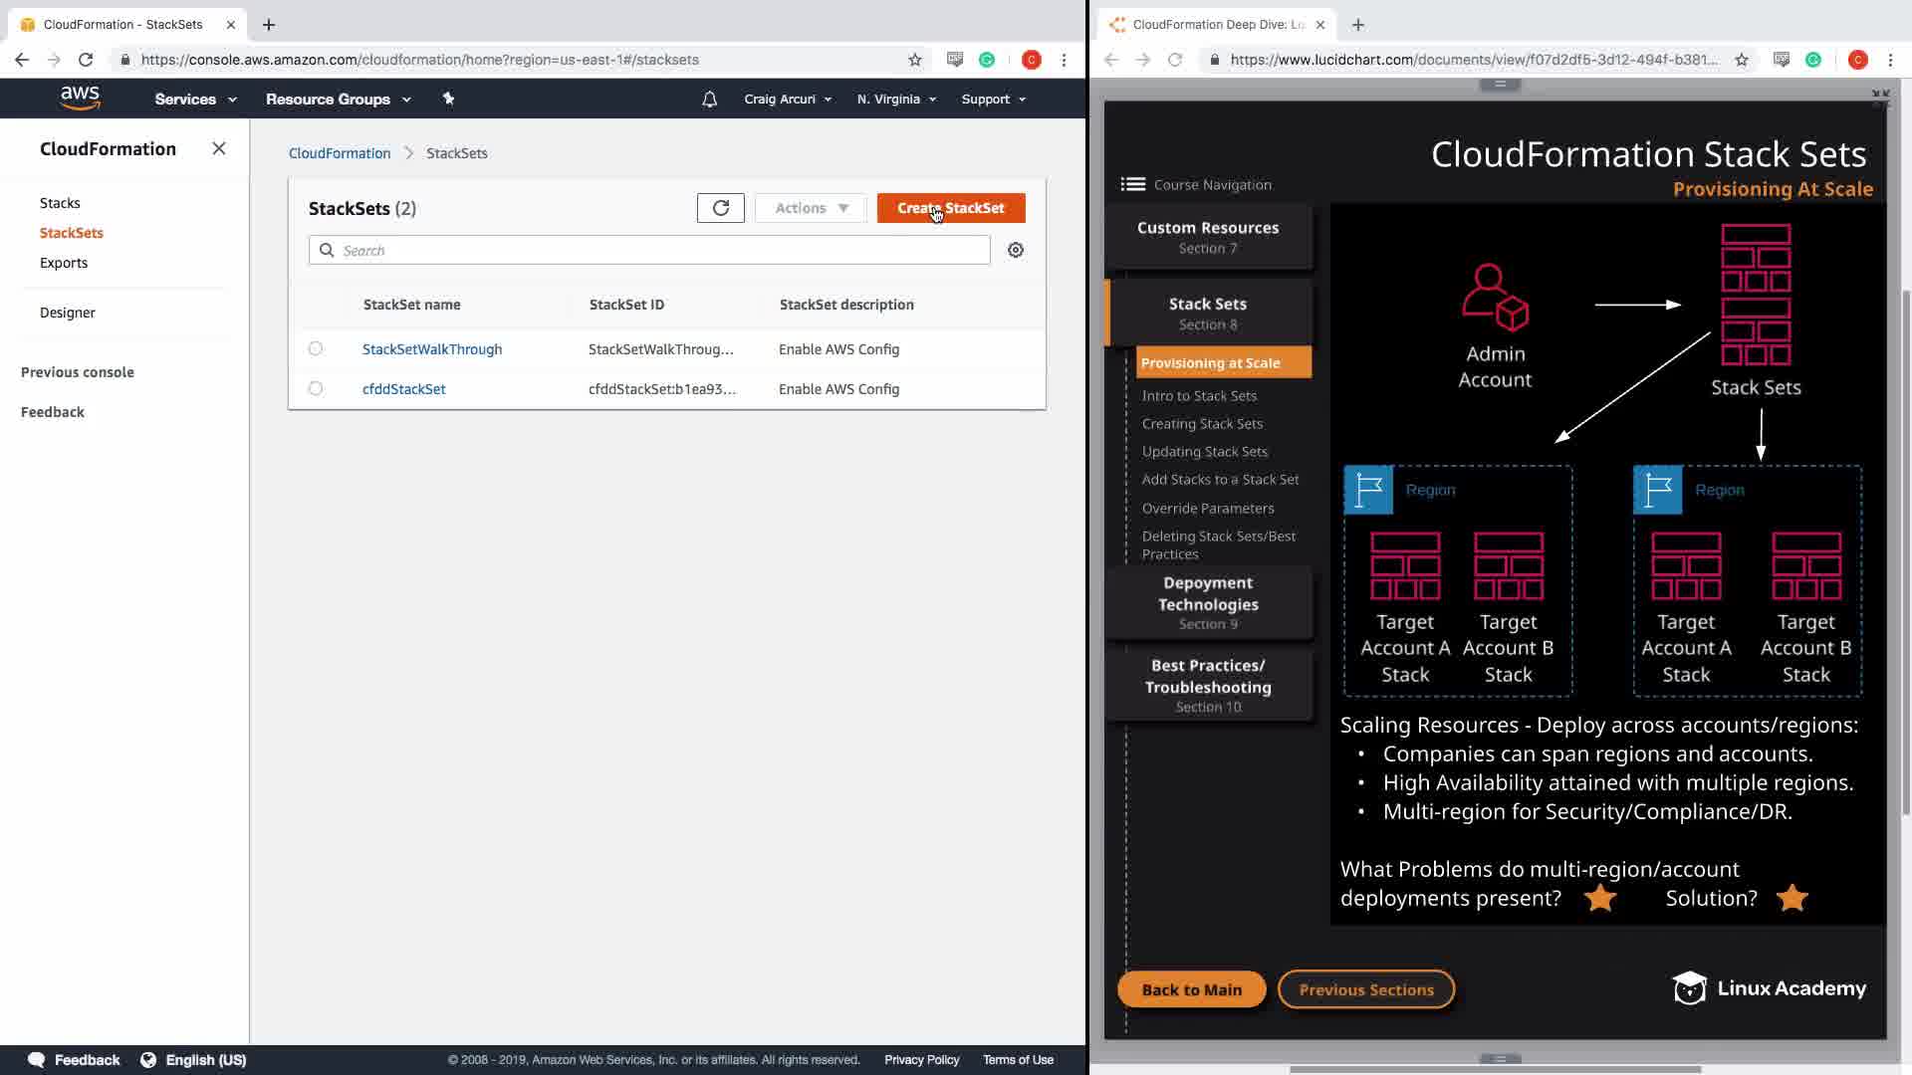The image size is (1912, 1075).
Task: Bookmark the AWS console page with star
Action: tap(914, 60)
